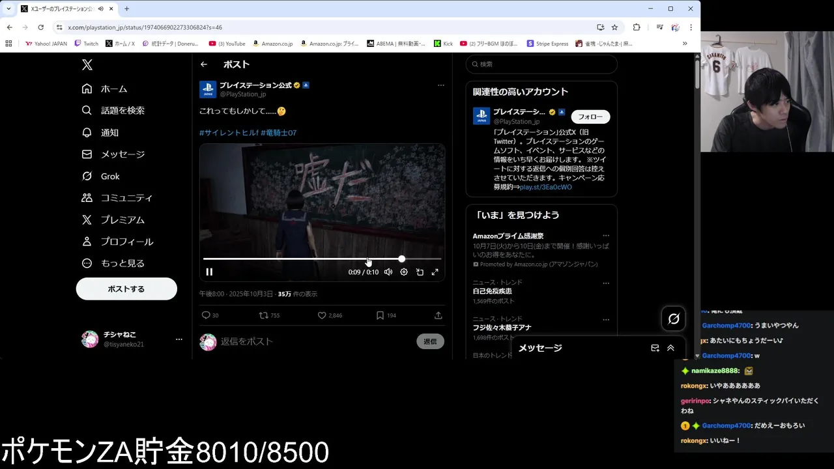Pause the video
The image size is (834, 469).
pos(209,272)
